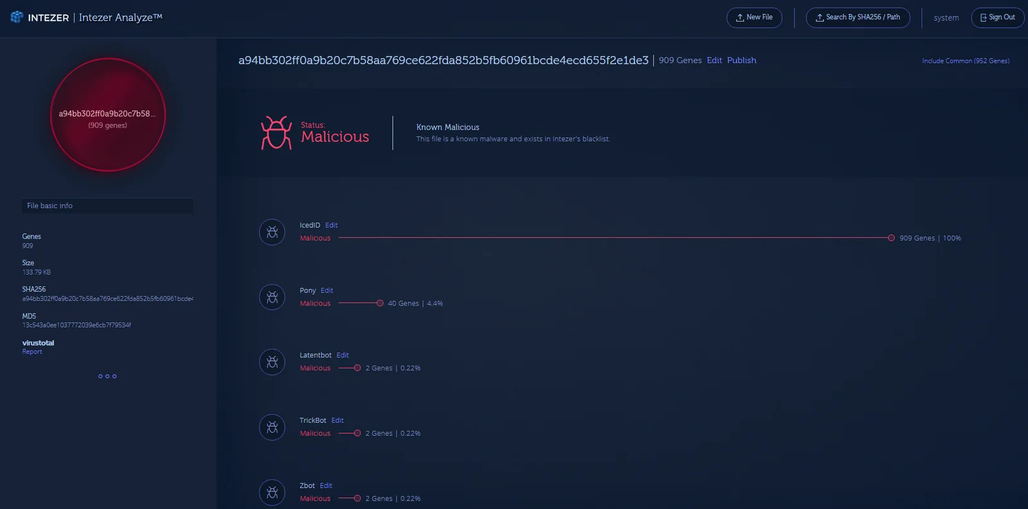Viewport: 1028px width, 509px height.
Task: Click Latentbot 2 Genes bar endpoint
Action: [357, 368]
